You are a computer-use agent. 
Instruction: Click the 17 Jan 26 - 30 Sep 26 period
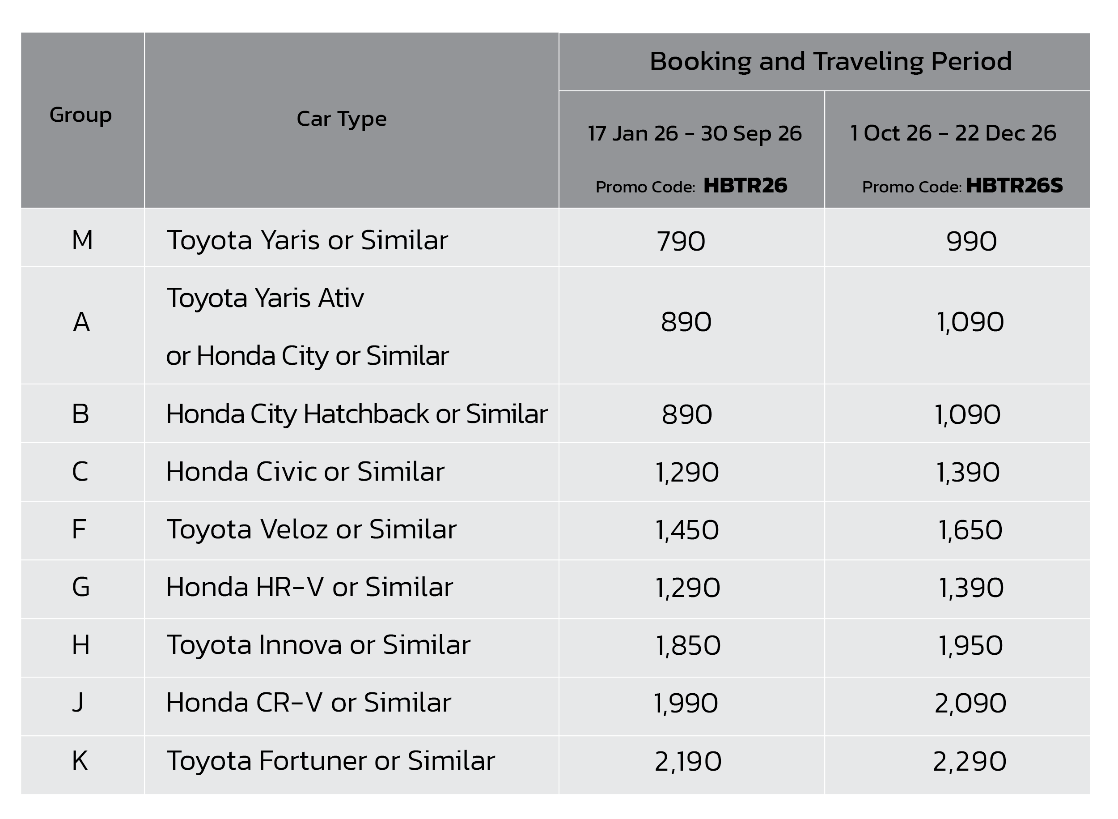[695, 133]
